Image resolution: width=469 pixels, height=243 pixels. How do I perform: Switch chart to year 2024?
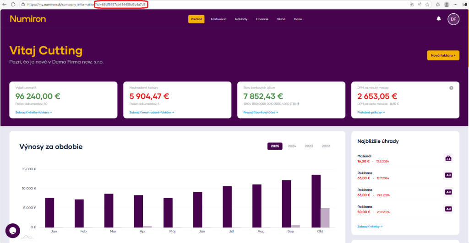point(292,146)
